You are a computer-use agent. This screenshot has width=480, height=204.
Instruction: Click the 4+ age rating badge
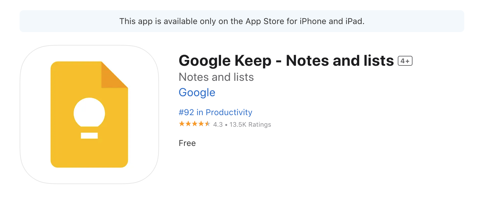pos(405,61)
